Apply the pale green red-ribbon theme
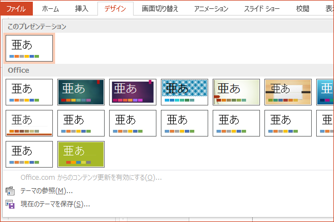334x222 pixels. 236,92
